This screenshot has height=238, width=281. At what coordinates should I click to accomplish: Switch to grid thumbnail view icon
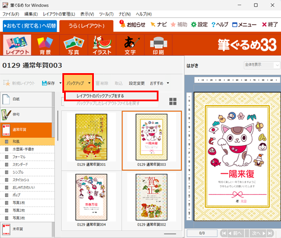173,101
